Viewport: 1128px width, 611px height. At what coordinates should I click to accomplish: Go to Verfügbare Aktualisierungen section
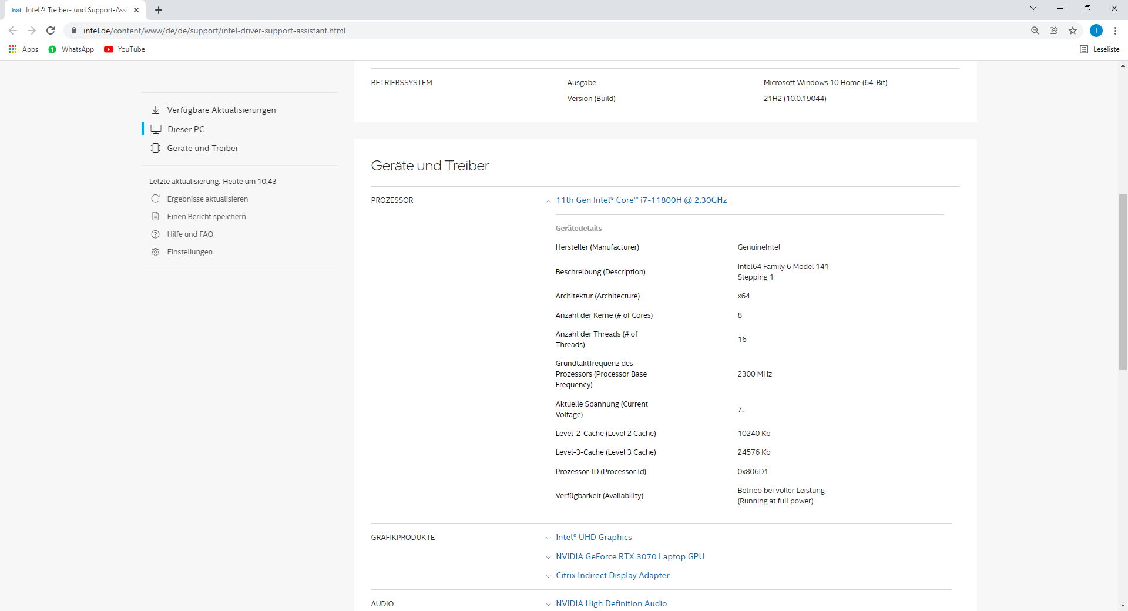221,110
